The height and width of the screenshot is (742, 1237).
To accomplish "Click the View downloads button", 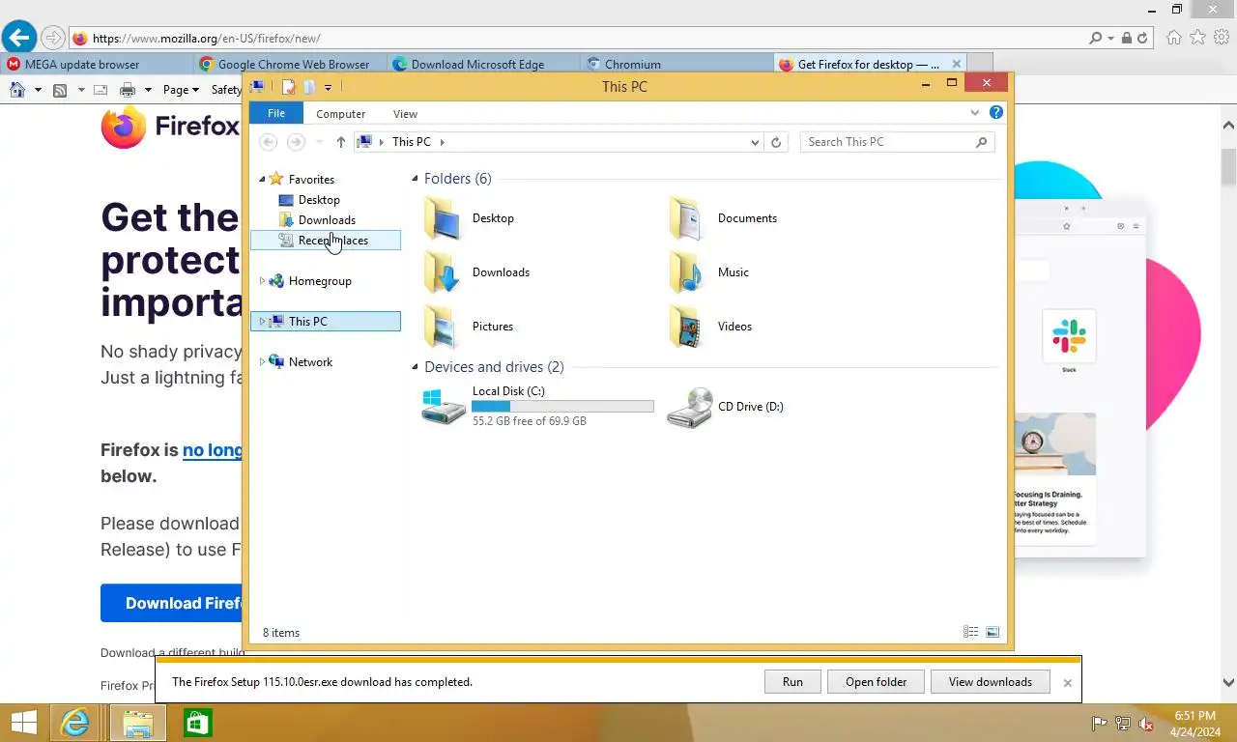I will [991, 682].
